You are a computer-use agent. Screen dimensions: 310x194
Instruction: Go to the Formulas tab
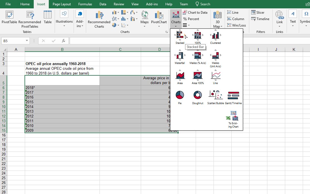tap(85, 4)
